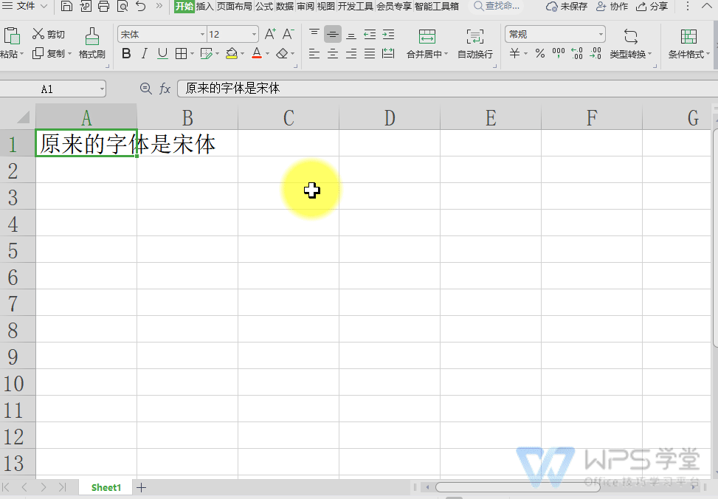The height and width of the screenshot is (499, 718).
Task: Click Merge and Center (合并居中) icon
Action: 427,36
